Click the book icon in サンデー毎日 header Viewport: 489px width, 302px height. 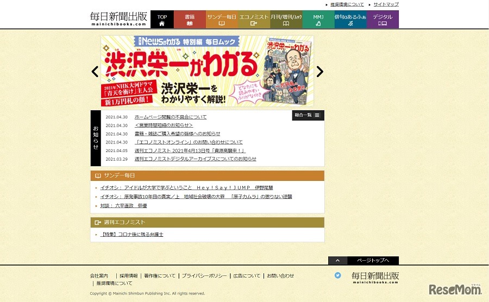click(98, 176)
